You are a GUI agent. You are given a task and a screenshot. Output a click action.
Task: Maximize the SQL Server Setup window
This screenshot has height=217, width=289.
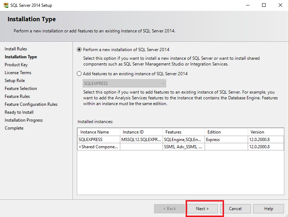(x=264, y=5)
